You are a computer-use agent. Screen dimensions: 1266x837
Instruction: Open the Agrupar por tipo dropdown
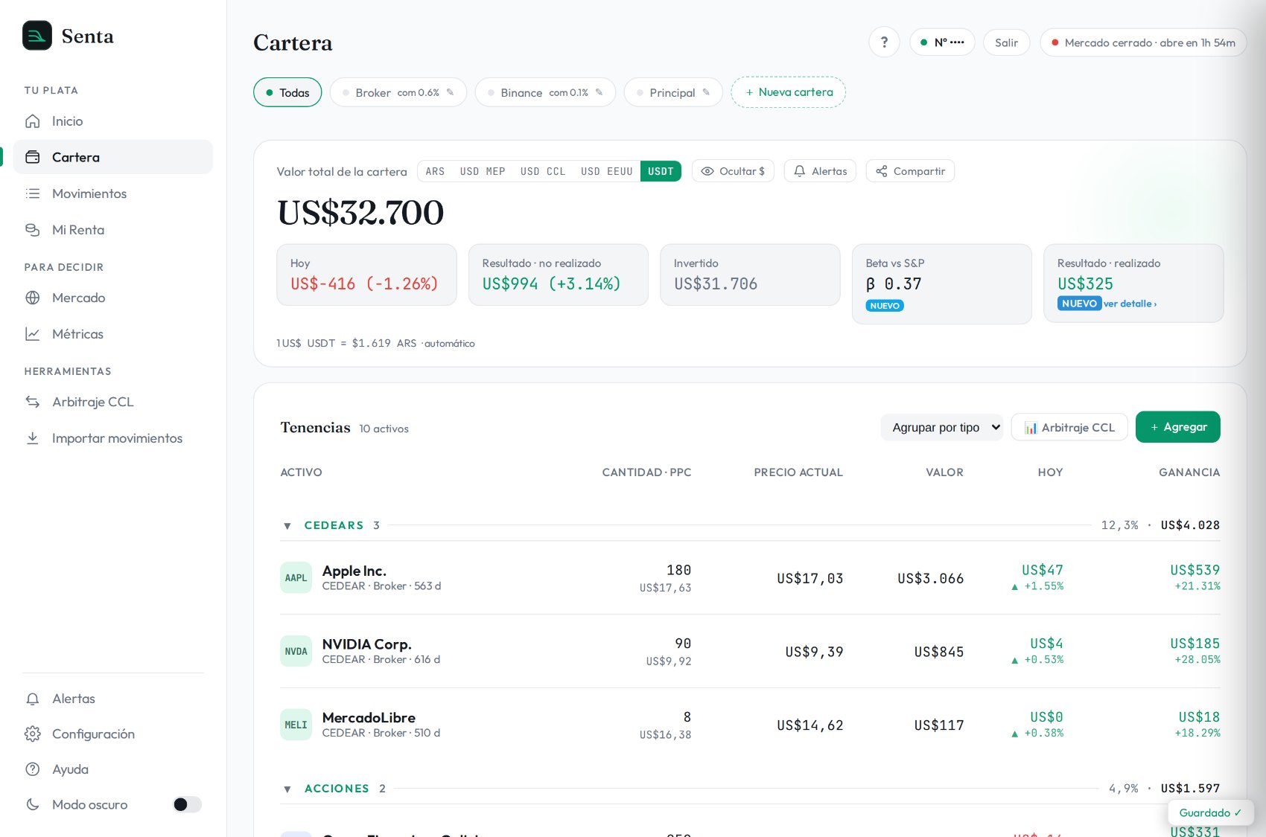[942, 427]
